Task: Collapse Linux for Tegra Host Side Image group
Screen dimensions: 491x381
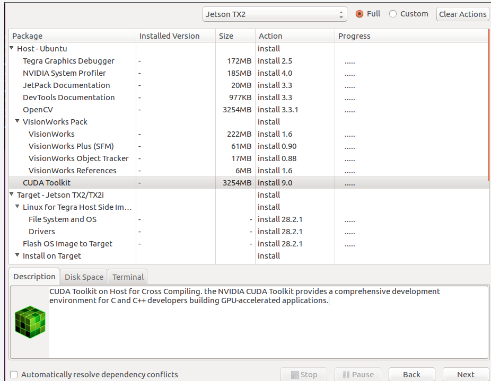Action: point(17,206)
